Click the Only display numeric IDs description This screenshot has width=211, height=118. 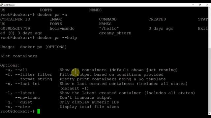(x=89, y=102)
